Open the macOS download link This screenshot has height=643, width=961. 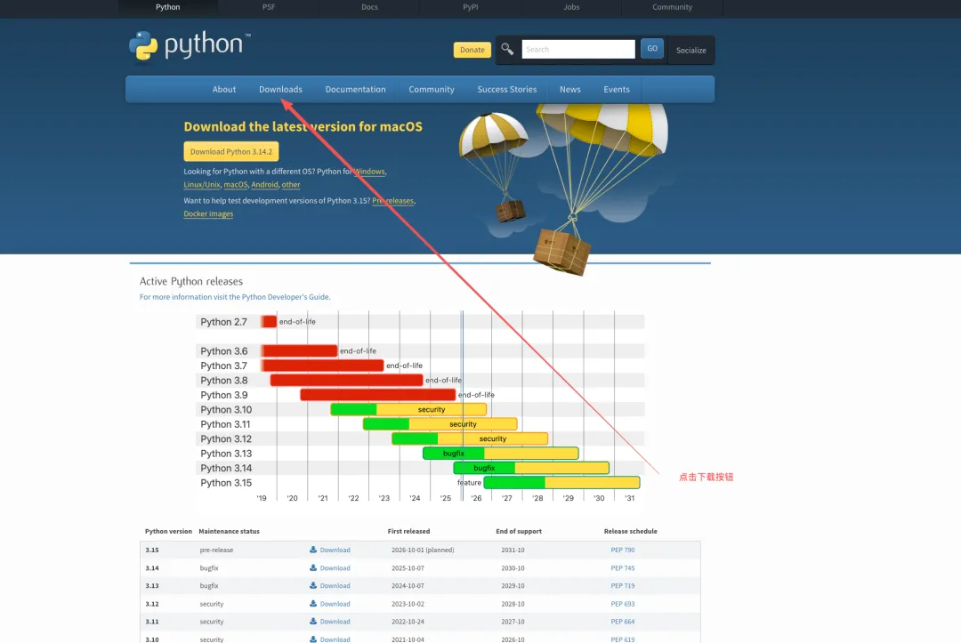(x=235, y=184)
